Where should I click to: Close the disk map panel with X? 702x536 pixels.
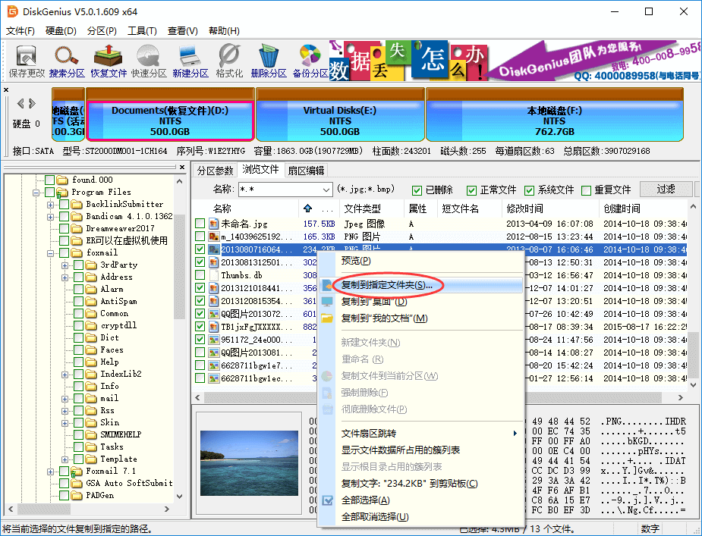(x=6, y=90)
